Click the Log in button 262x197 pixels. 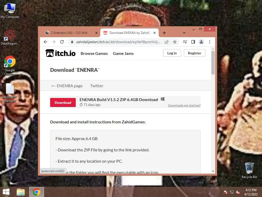point(172,53)
